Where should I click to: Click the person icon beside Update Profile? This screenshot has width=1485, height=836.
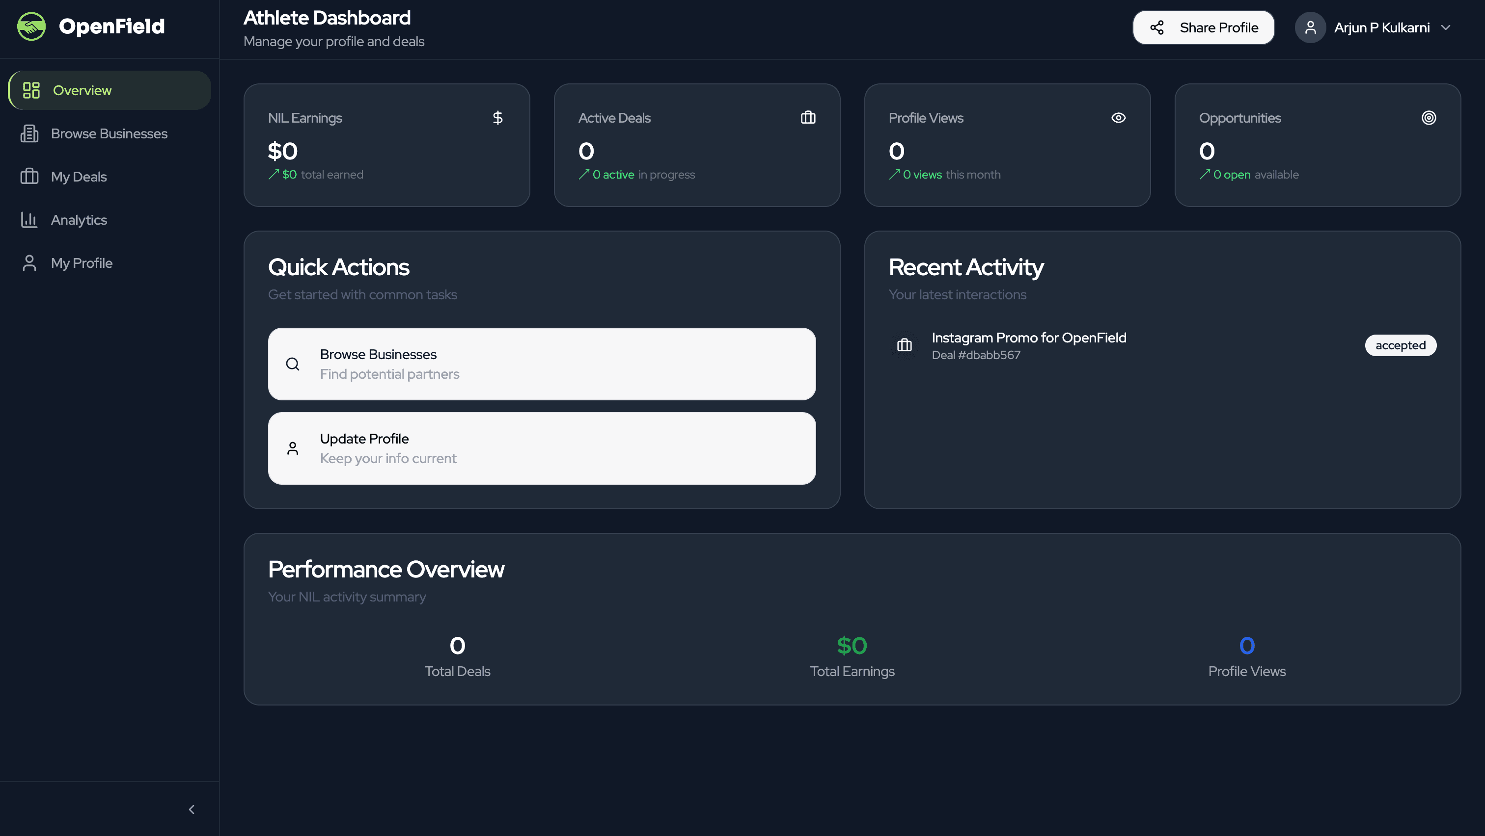293,448
